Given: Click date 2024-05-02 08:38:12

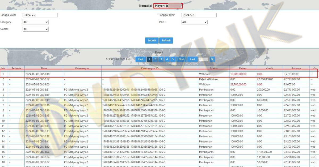Looking at the screenshot, I should (37, 136).
